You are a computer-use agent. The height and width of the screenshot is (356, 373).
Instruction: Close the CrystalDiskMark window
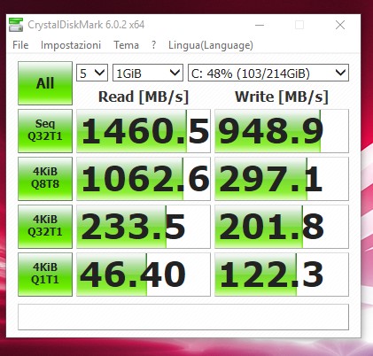tap(340, 25)
